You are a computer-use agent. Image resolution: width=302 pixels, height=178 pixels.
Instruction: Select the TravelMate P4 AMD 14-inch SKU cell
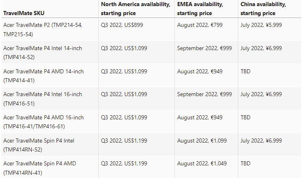tap(43, 75)
